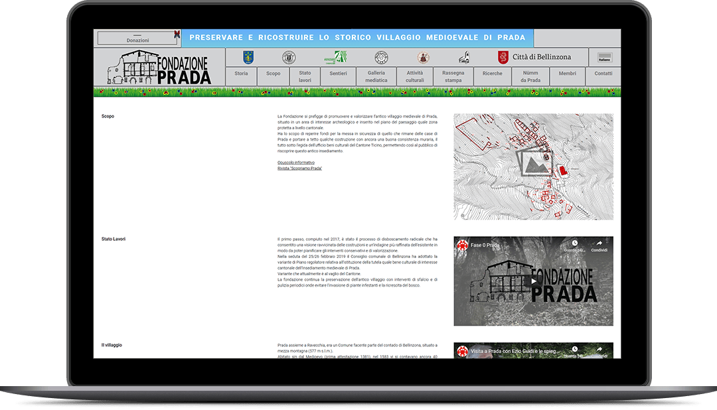This screenshot has height=410, width=717.
Task: Click the Città di Bellinzona logo
Action: [534, 57]
